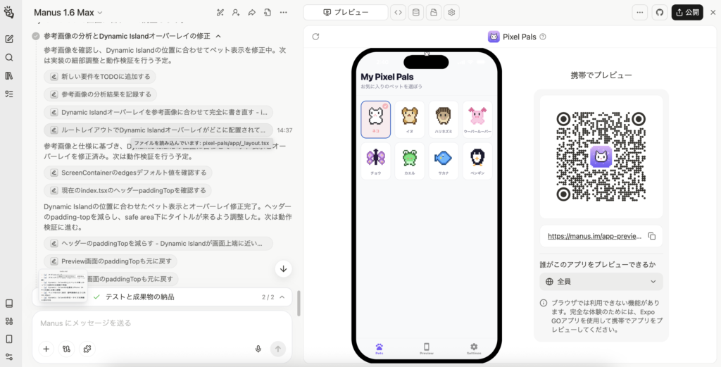The height and width of the screenshot is (367, 721).
Task: Open the database panel icon
Action: (415, 12)
